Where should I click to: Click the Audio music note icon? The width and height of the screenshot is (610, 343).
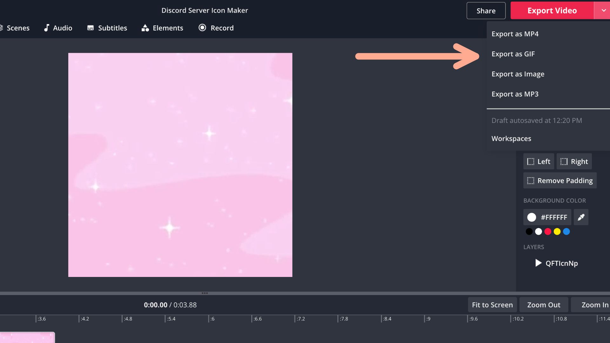coord(47,28)
